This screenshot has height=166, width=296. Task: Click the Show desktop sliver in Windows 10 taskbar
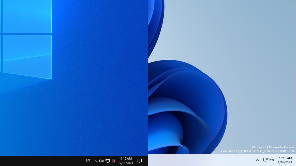147,161
